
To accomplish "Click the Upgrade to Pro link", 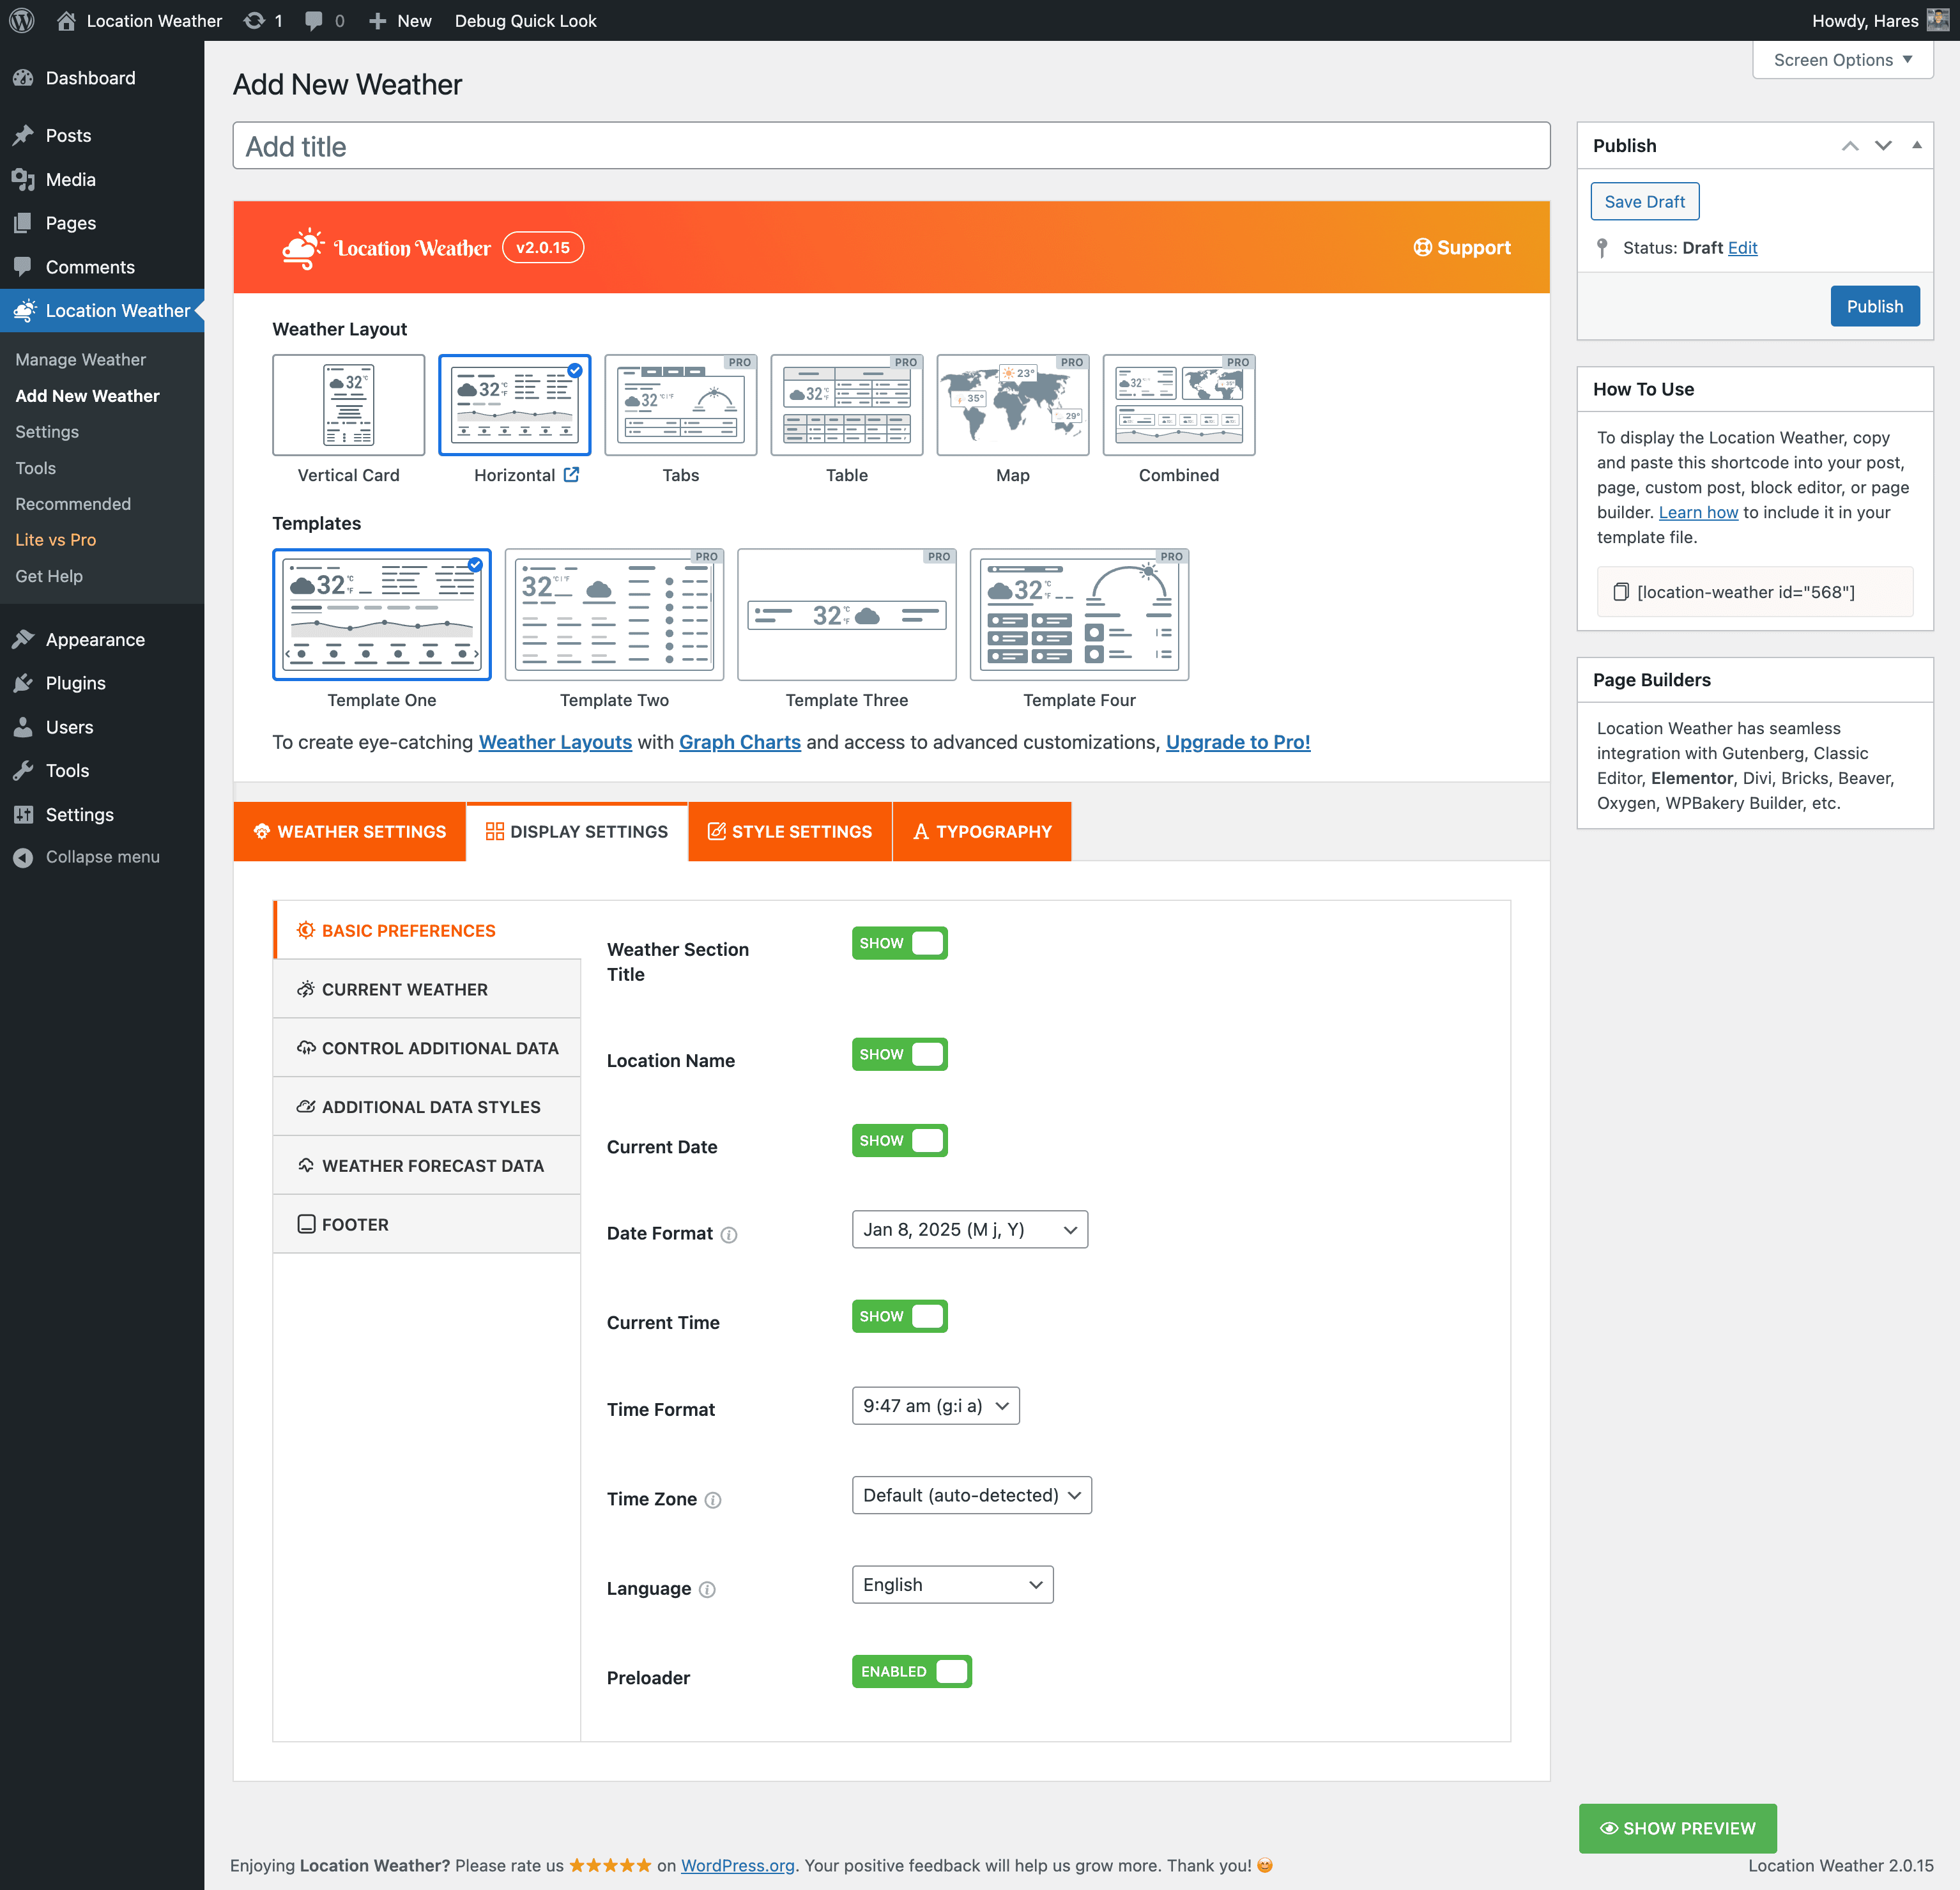I will point(1237,742).
